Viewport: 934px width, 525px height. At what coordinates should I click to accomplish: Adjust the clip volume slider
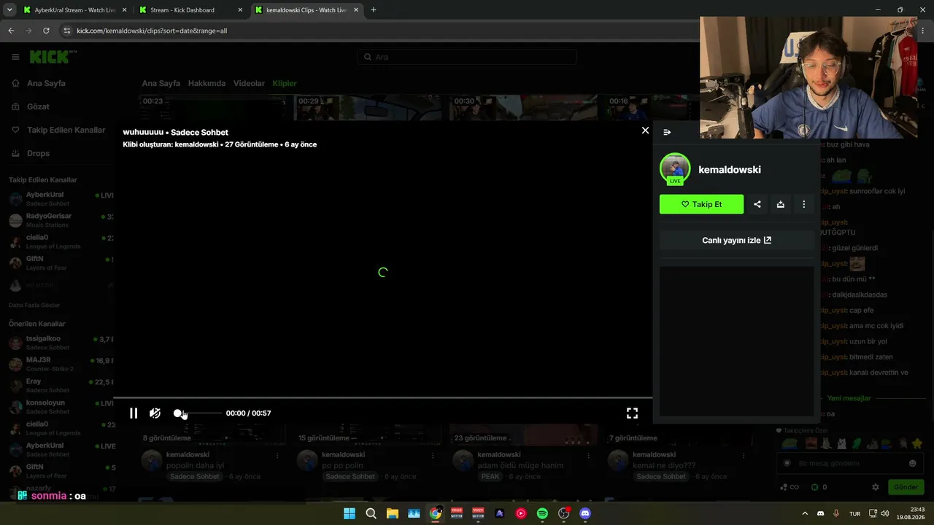click(198, 413)
